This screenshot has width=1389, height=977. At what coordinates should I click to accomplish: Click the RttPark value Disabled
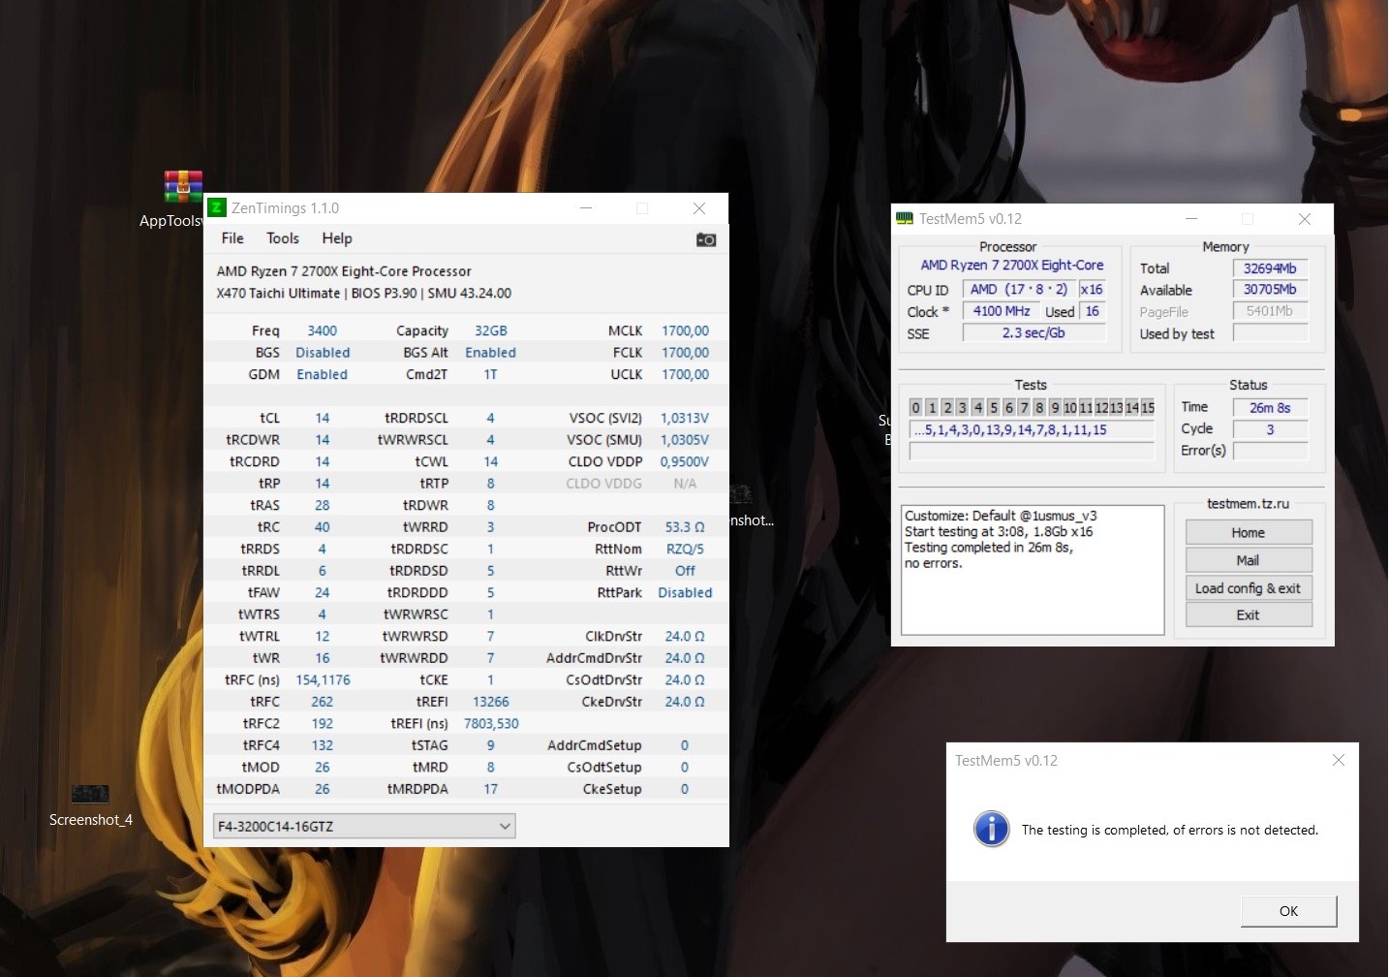(x=685, y=593)
